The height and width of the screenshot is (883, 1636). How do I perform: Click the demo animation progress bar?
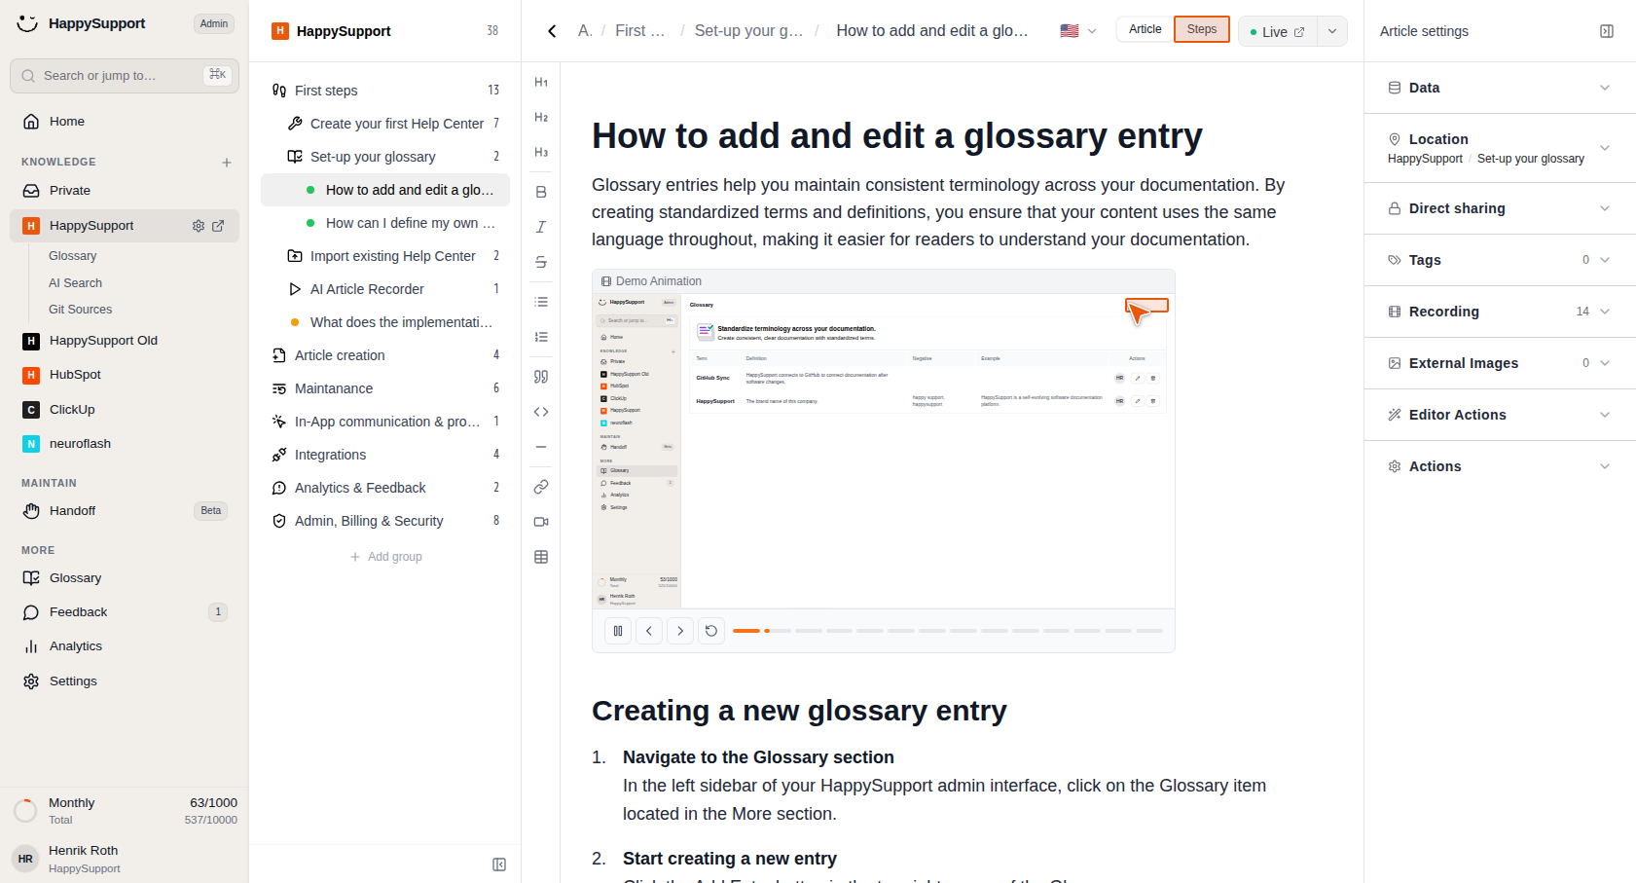coord(948,631)
